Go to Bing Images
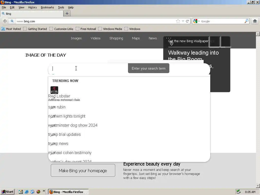Image resolution: width=260 pixels, height=195 pixels. [76, 38]
